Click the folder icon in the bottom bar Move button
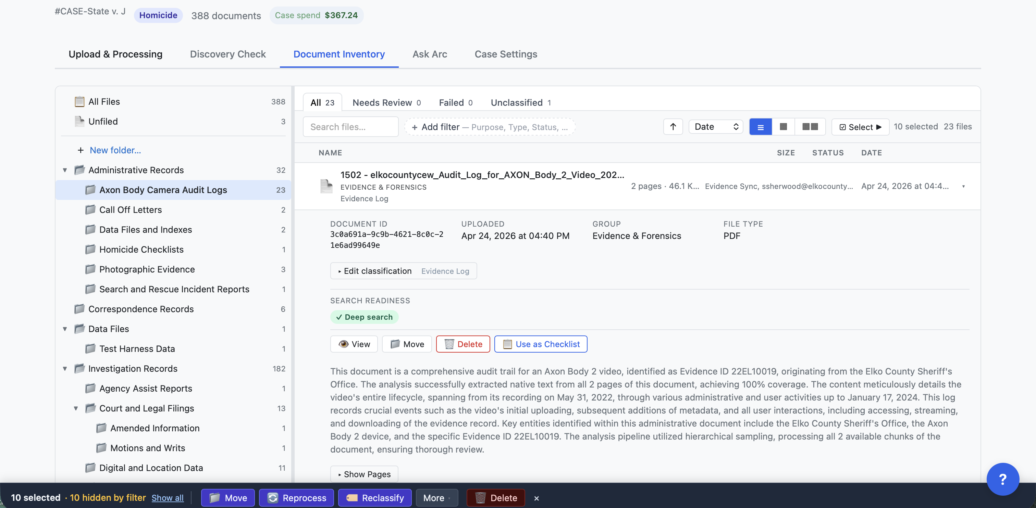This screenshot has width=1036, height=508. pos(215,498)
